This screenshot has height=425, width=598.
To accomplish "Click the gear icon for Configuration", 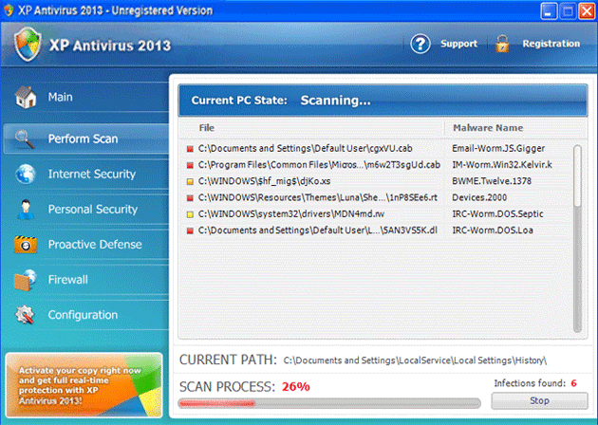I will (26, 315).
